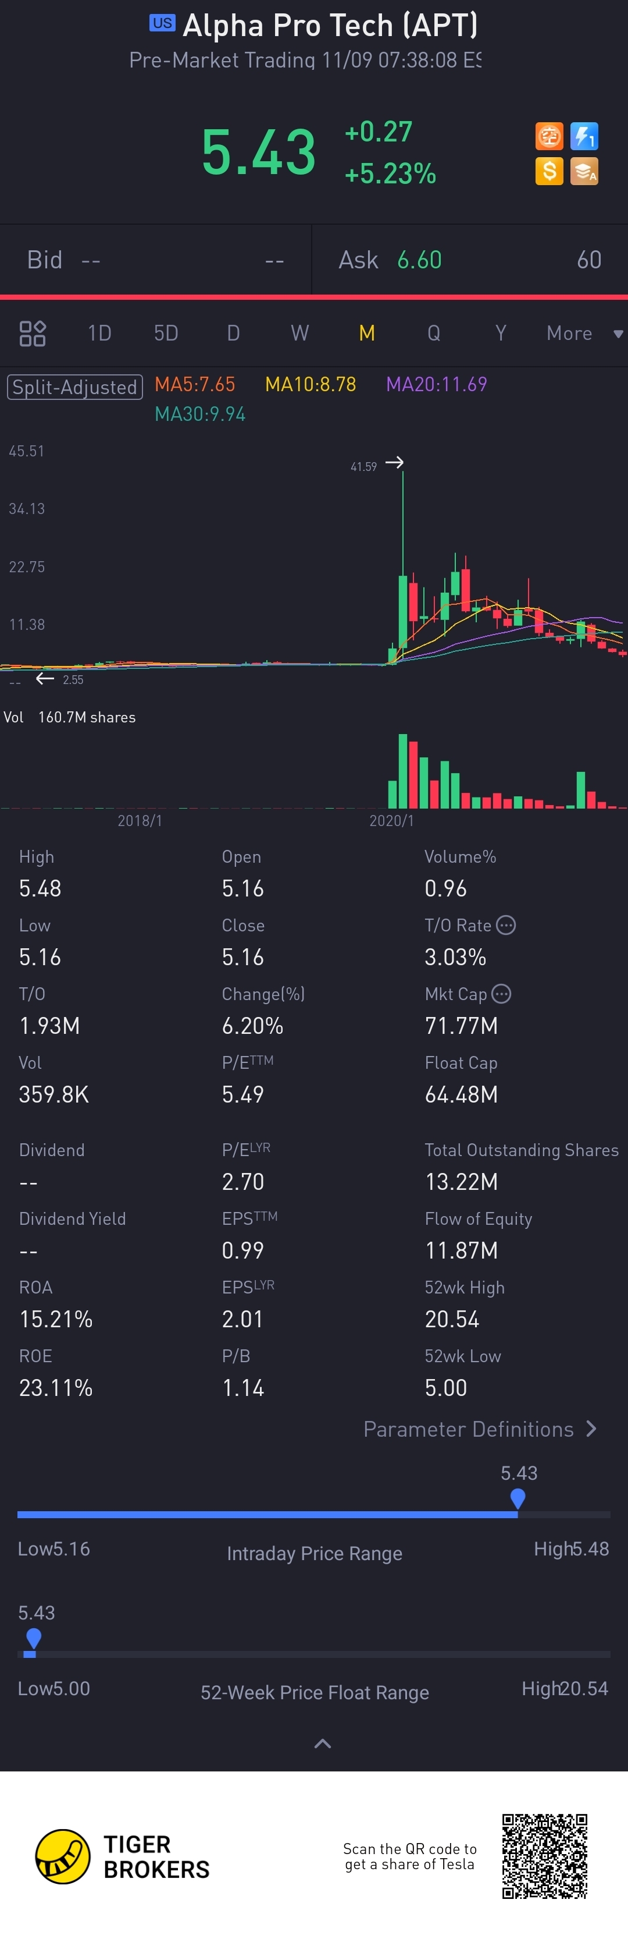
Task: Select the Y yearly chart tab
Action: tap(501, 333)
